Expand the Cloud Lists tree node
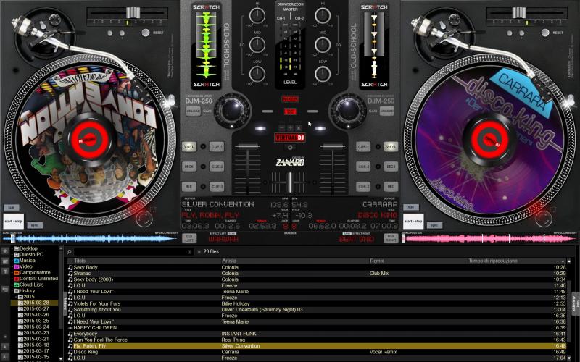The image size is (580, 362). coord(12,285)
